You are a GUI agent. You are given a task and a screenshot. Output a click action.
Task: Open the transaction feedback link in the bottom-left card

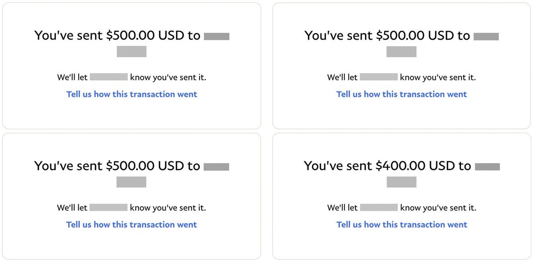coord(132,225)
